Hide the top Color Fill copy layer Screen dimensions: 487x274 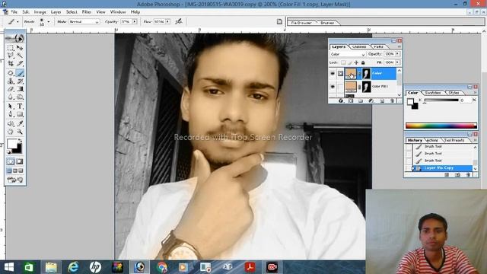tap(333, 74)
